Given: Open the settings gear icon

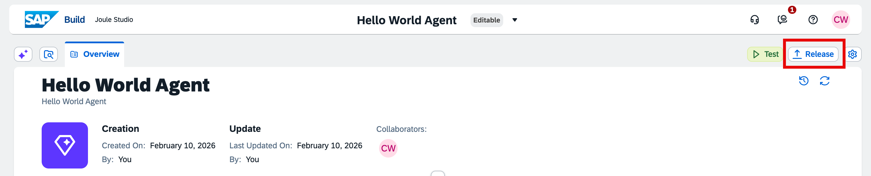Looking at the screenshot, I should (852, 54).
